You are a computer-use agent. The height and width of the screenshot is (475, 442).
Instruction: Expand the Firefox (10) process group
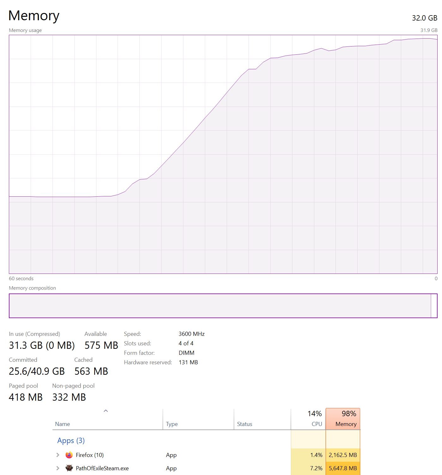tap(58, 455)
